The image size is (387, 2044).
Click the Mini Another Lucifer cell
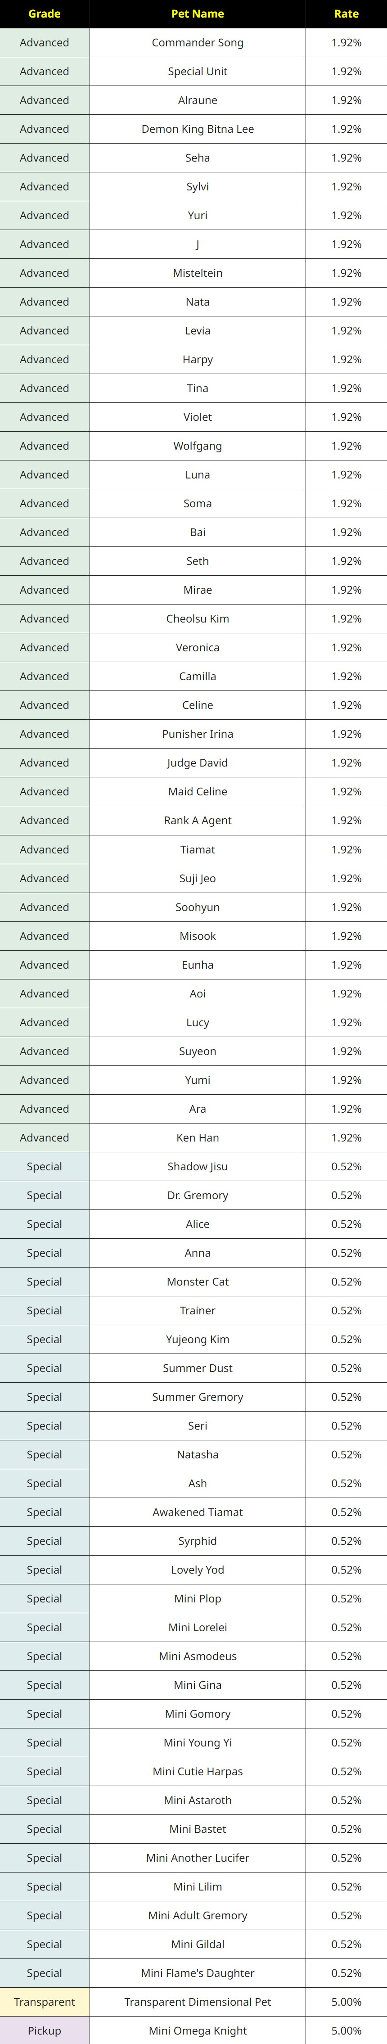[x=198, y=1858]
